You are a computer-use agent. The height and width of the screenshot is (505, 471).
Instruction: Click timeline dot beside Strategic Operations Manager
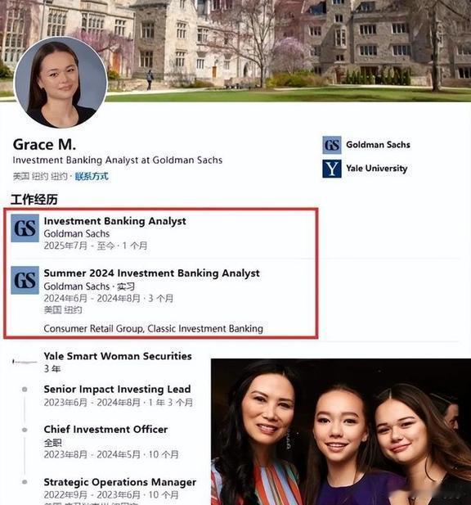point(25,482)
